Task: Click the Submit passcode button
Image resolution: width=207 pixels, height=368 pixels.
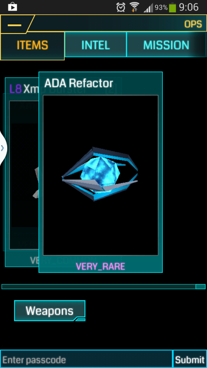Action: (x=190, y=359)
